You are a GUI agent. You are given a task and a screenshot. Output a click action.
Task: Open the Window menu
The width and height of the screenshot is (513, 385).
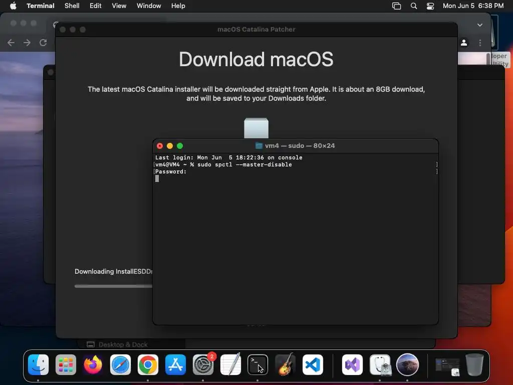(149, 6)
